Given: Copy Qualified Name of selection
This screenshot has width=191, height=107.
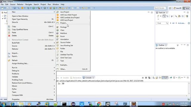Looking at the screenshot, I should (32, 29).
